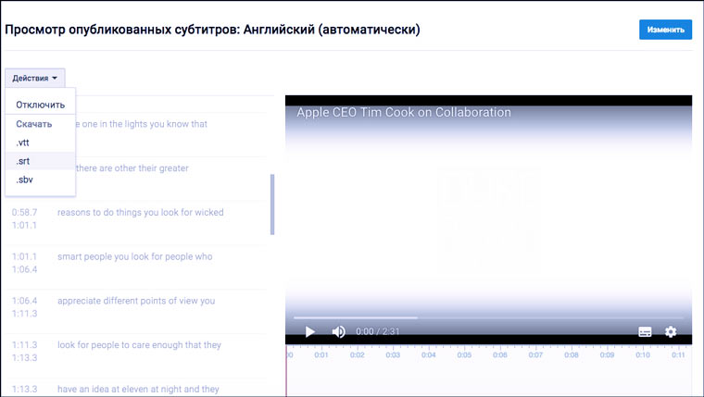Screen dimensions: 704x397
Task: Click the 0:08 timeline mark
Action: (x=572, y=354)
